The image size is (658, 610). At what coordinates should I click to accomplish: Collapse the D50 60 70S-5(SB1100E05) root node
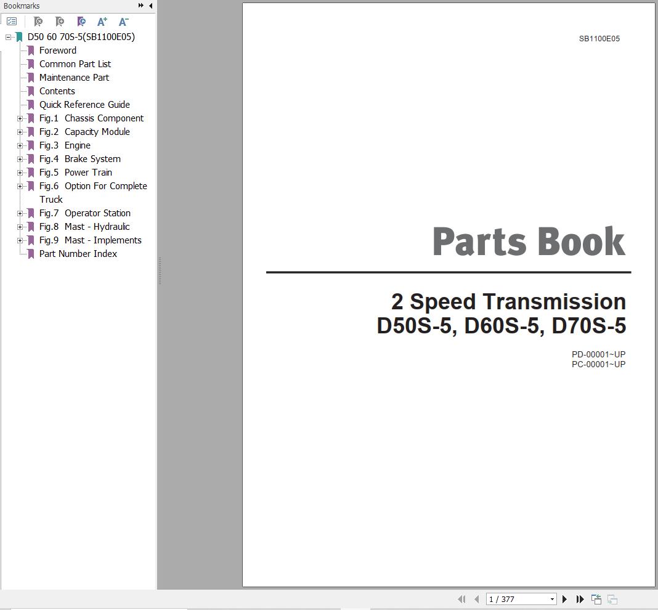point(8,37)
